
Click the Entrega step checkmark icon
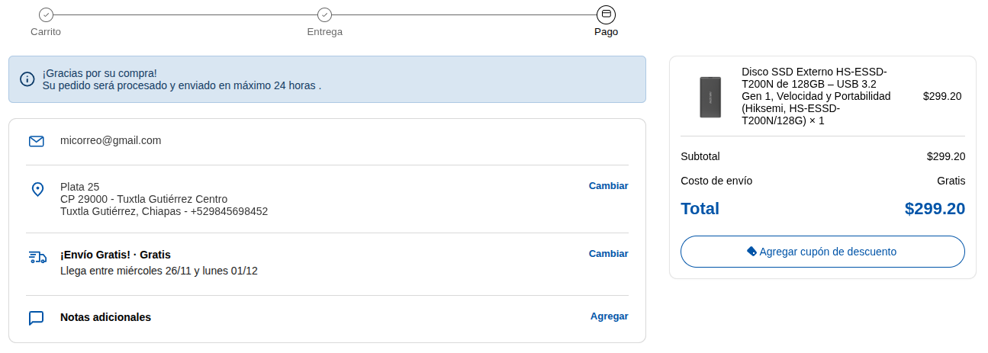tap(324, 14)
